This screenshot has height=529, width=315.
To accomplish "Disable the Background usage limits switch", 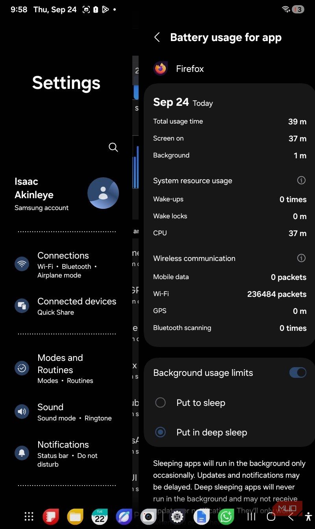I will tap(298, 372).
